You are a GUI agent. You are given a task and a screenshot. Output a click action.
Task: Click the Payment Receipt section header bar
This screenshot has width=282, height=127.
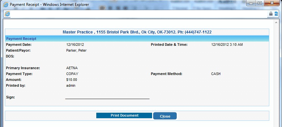137,39
